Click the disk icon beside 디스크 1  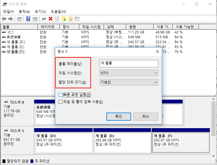[6, 130]
